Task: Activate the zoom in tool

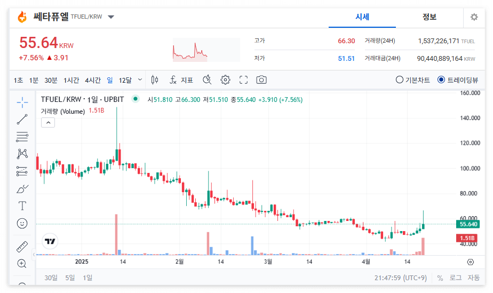Action: point(22,264)
